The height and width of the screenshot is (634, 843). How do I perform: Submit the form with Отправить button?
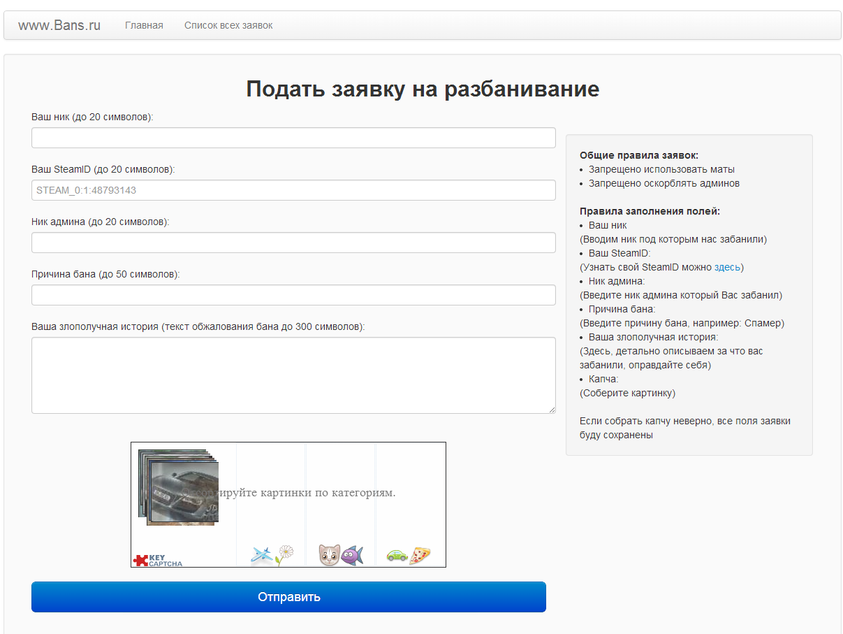[288, 597]
